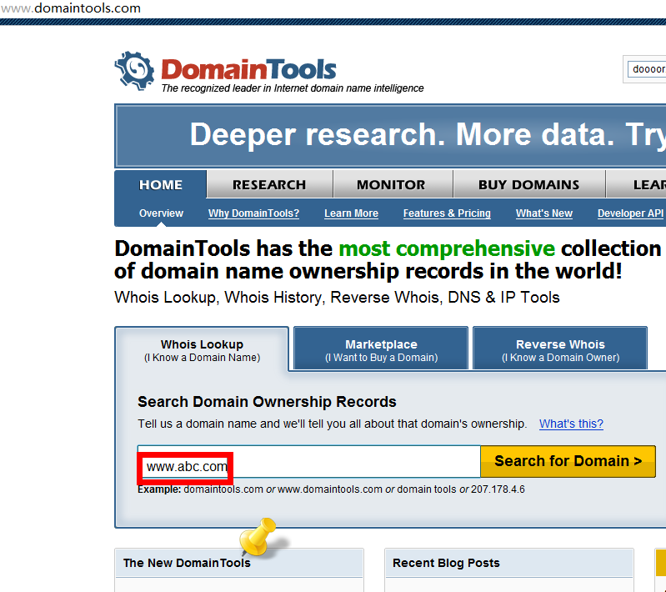Click the Recent Blog Posts panel header
The image size is (666, 592).
coord(508,563)
